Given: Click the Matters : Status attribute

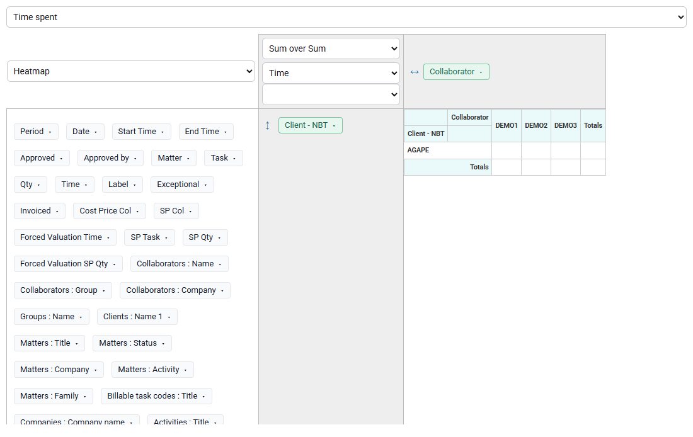Looking at the screenshot, I should click(x=132, y=343).
